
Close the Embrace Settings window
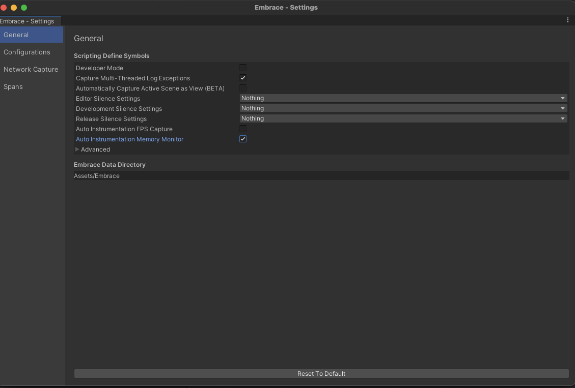(4, 8)
